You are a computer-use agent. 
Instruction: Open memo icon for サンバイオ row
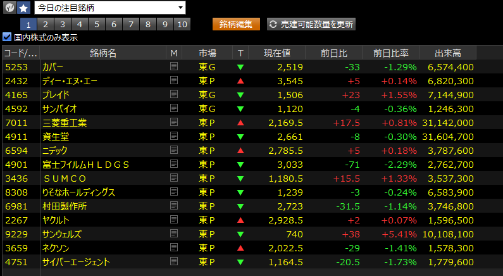174,108
